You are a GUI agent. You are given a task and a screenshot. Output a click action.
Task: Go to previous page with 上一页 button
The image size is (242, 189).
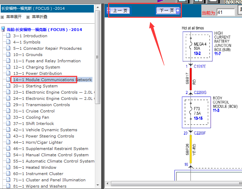pyautogui.click(x=118, y=10)
